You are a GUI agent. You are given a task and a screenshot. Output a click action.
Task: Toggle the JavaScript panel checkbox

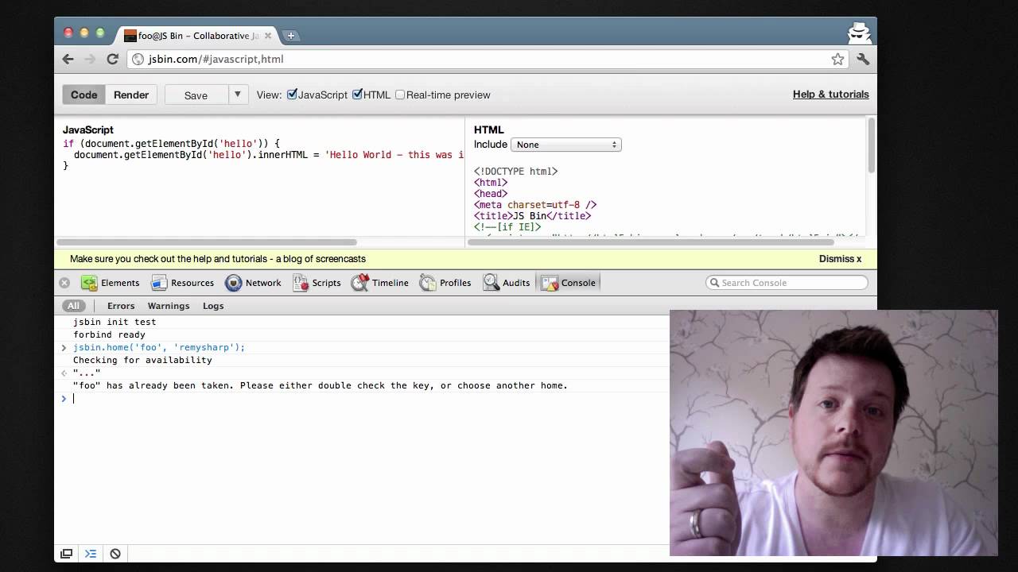292,94
